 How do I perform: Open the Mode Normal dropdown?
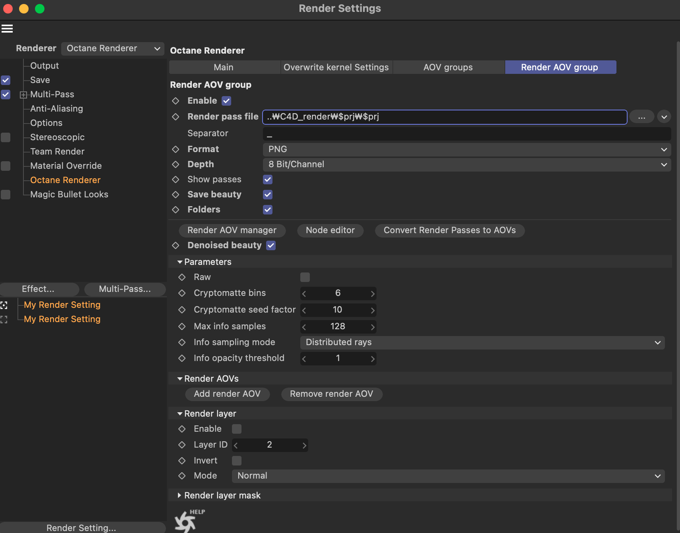(448, 476)
